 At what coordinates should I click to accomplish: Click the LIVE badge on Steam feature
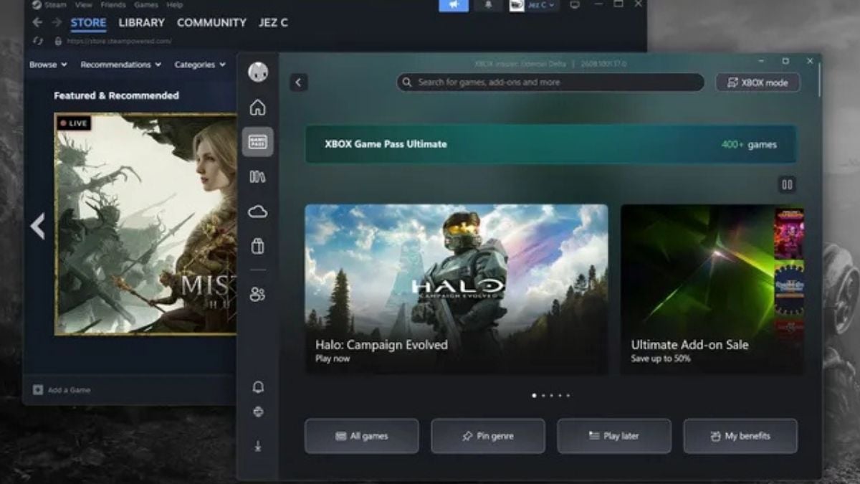coord(74,123)
